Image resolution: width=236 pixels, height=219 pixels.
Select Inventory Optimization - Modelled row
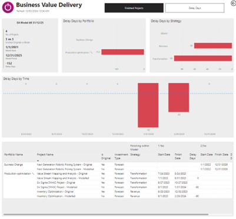56,196
